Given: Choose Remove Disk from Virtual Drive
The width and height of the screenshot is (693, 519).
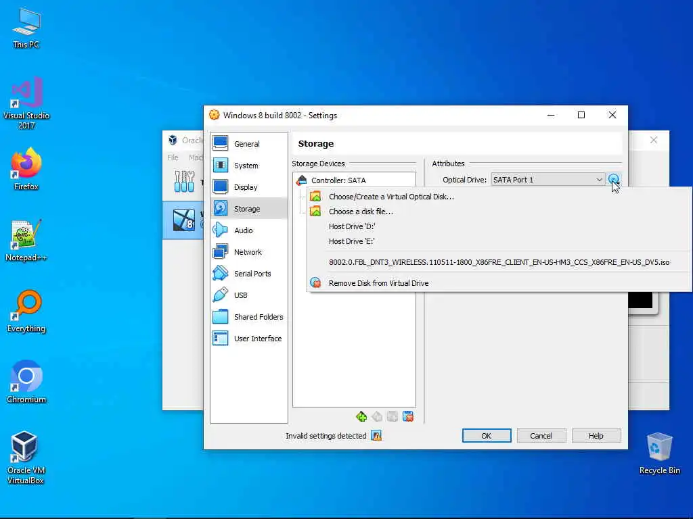Looking at the screenshot, I should coord(499,283).
